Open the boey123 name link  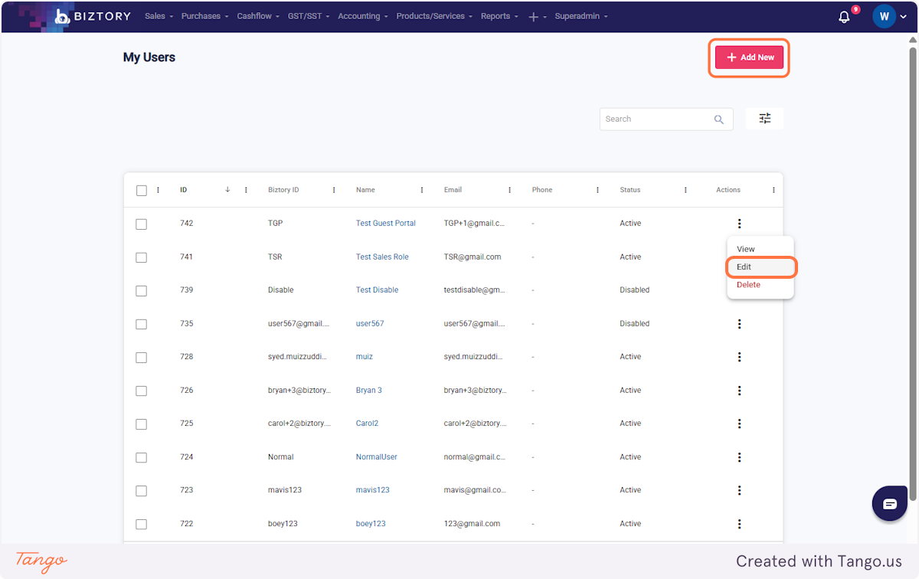371,524
